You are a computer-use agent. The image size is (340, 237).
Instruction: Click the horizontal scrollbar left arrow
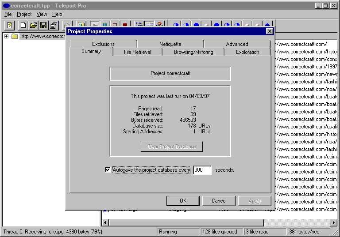tap(105, 222)
